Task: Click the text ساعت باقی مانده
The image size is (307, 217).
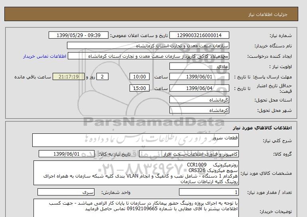Action: (x=33, y=77)
